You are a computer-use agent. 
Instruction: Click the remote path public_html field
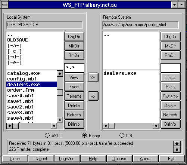point(140,25)
